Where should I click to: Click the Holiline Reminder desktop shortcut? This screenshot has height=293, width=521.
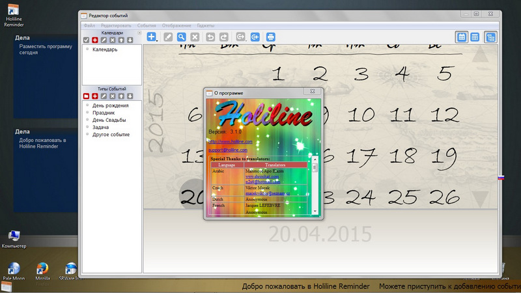pyautogui.click(x=14, y=15)
